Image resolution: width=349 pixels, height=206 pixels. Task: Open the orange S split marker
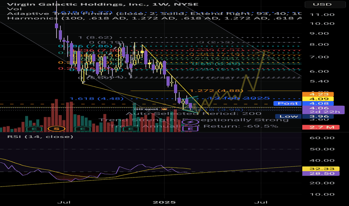coord(57,128)
